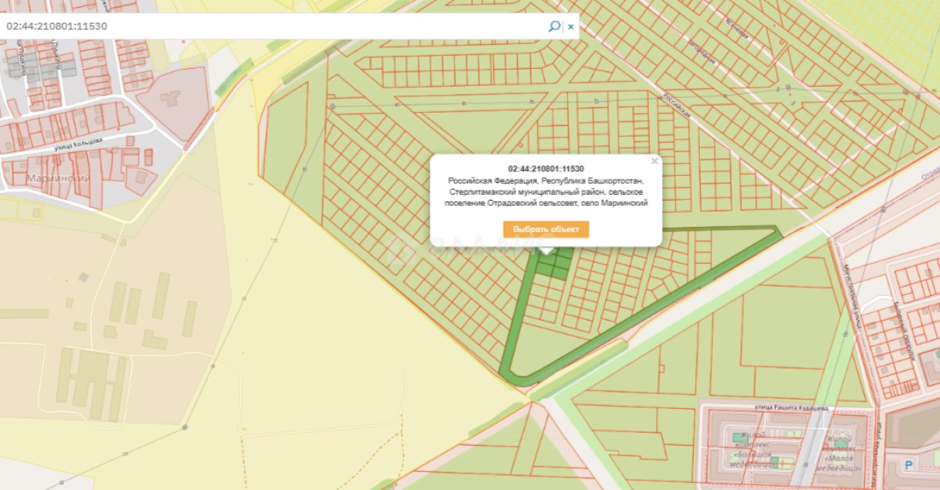Image resolution: width=940 pixels, height=490 pixels.
Task: Click the улица Рашита Кудашева street label
Action: coord(791,408)
